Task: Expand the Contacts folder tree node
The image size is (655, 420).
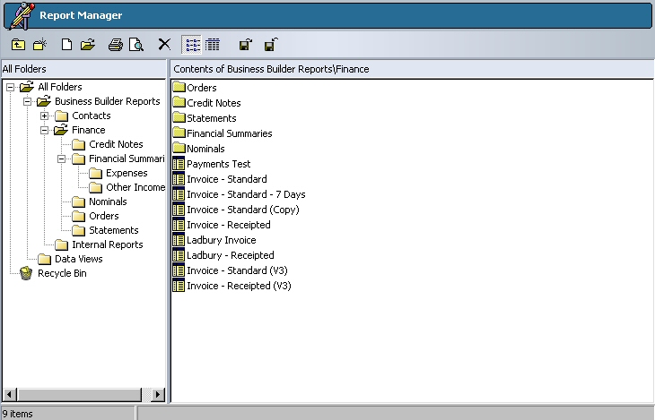Action: [44, 116]
